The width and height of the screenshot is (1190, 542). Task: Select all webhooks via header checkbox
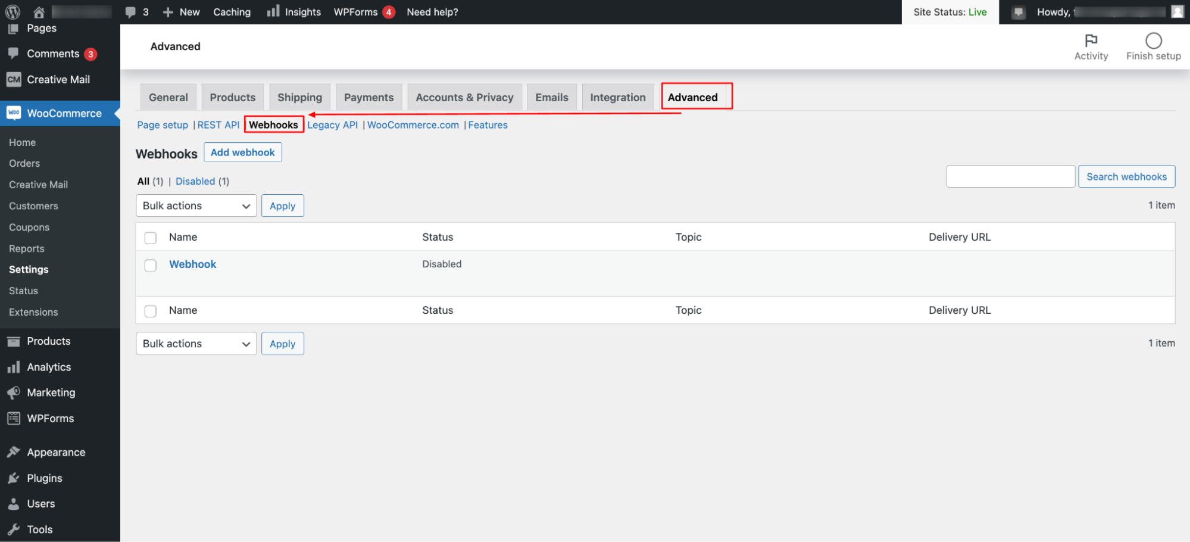coord(150,237)
